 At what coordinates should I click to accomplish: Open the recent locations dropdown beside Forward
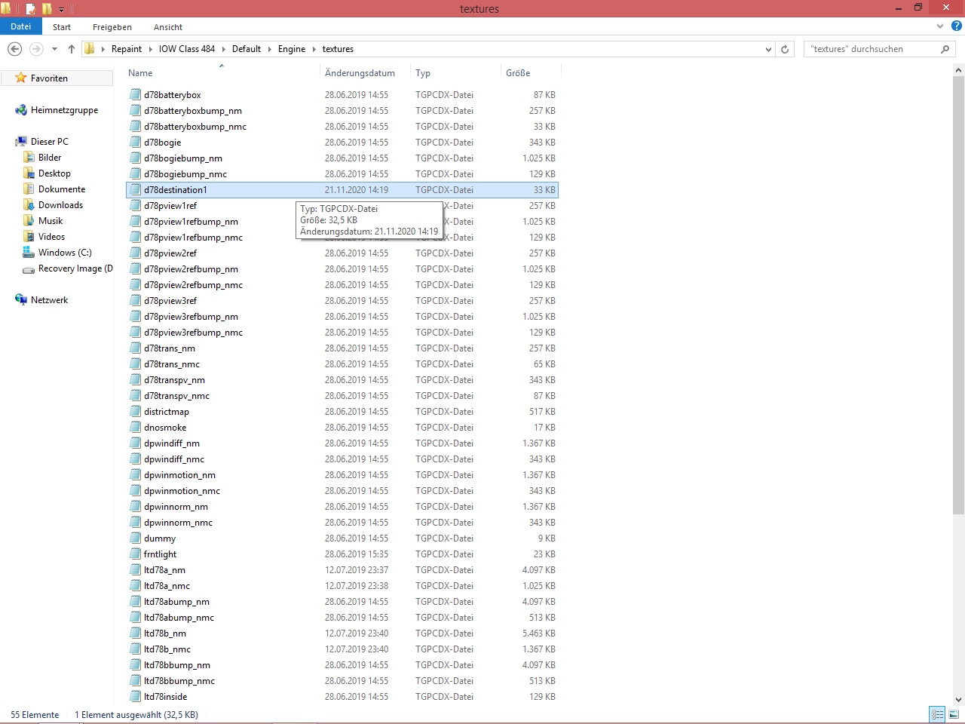(54, 49)
